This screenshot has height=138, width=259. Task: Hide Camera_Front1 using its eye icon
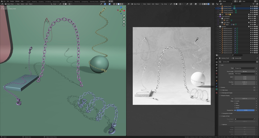[253, 6]
